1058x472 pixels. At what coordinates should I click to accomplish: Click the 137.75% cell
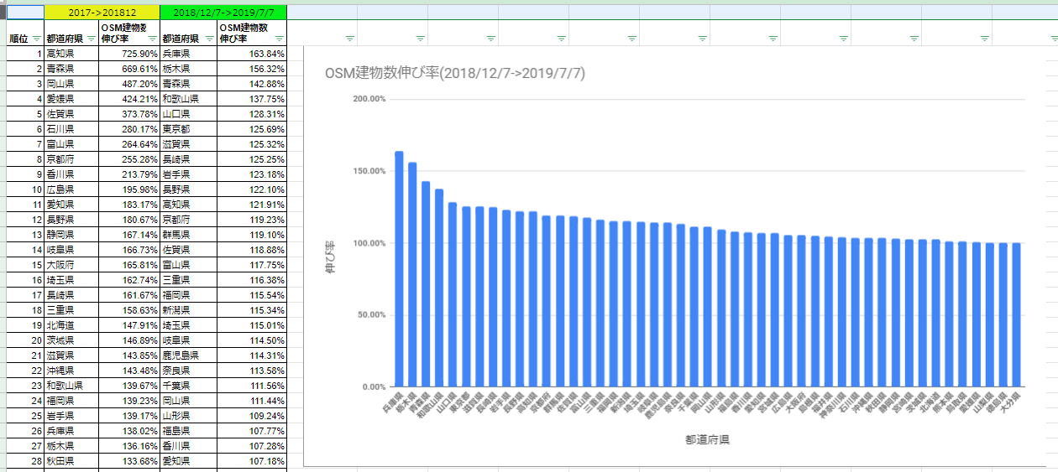253,99
